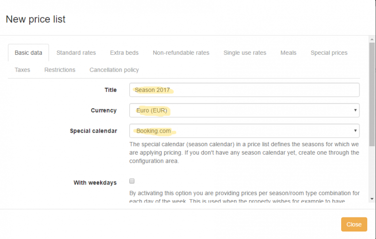
Task: Select the Non-refundable rates tab
Action: (181, 53)
